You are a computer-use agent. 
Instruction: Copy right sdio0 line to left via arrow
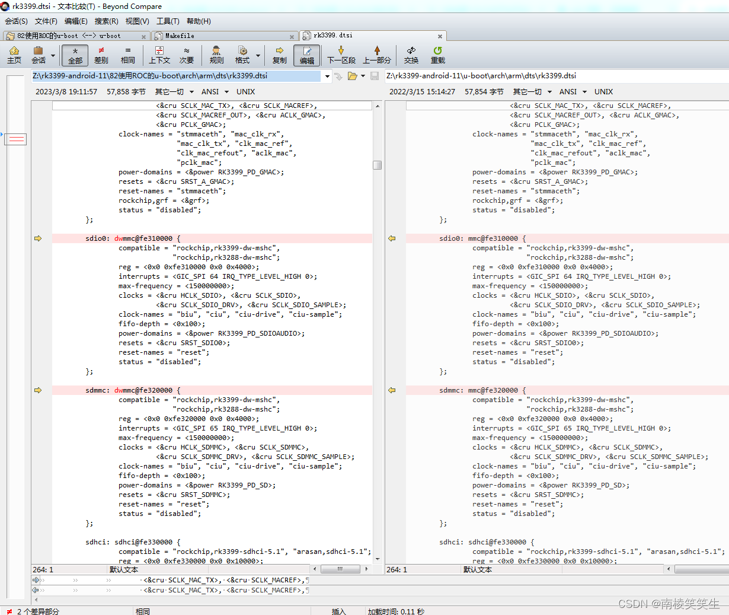[392, 238]
